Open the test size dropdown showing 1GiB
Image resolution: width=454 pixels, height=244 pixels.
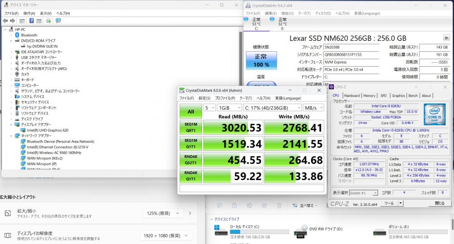coord(230,107)
